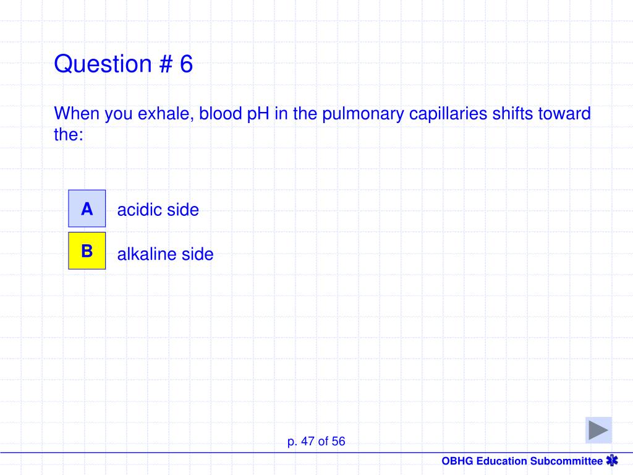
Task: Select answer box A
Action: tap(87, 208)
